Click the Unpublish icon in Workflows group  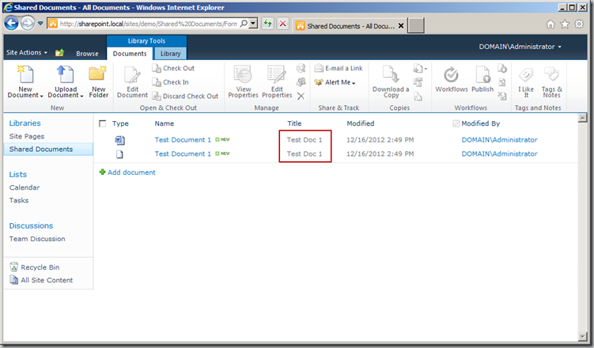click(502, 68)
